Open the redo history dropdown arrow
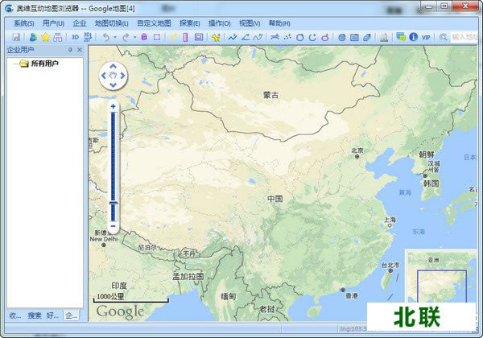Image resolution: width=483 pixels, height=338 pixels. click(134, 37)
